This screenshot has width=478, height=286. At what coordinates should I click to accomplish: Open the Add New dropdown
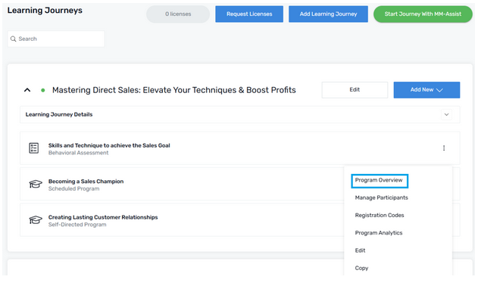pos(426,90)
